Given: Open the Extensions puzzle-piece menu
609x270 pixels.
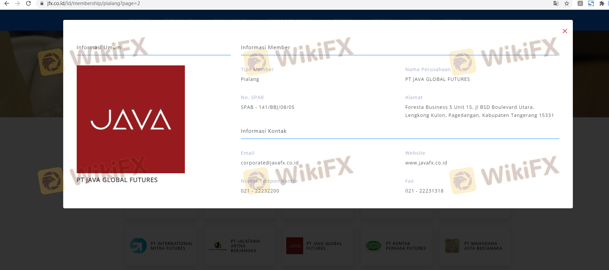Looking at the screenshot, I should tap(602, 3).
